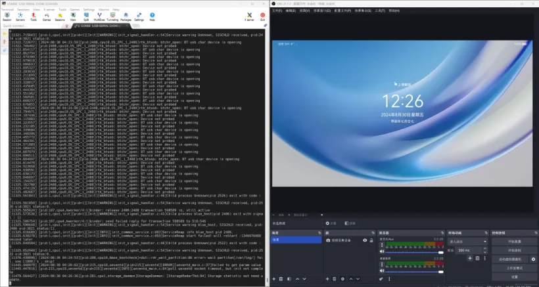Toggle the lock on video capture source
Screen dimensions: 539x287
pyautogui.click(x=371, y=240)
